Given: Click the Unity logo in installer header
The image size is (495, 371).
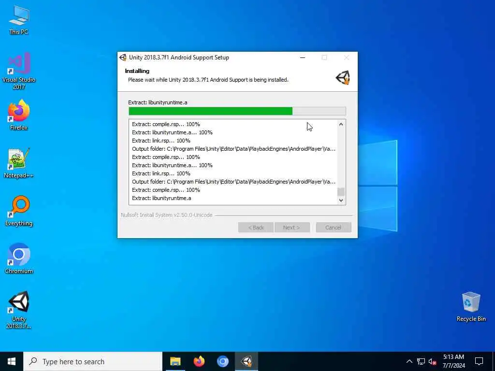Looking at the screenshot, I should tap(343, 77).
